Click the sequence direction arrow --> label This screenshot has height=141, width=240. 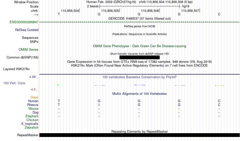36,15
